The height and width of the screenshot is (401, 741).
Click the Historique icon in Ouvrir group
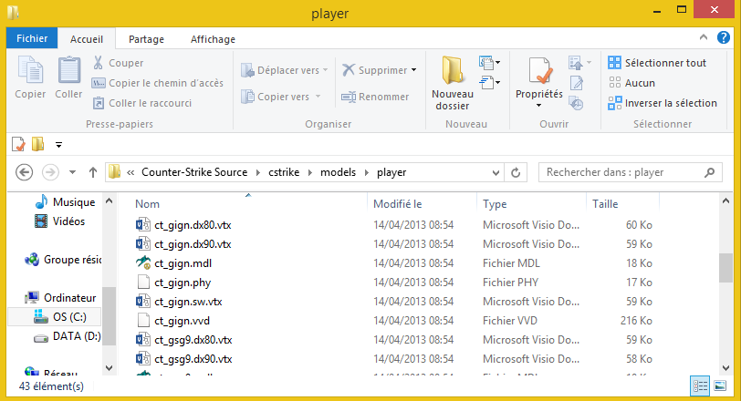tap(576, 103)
